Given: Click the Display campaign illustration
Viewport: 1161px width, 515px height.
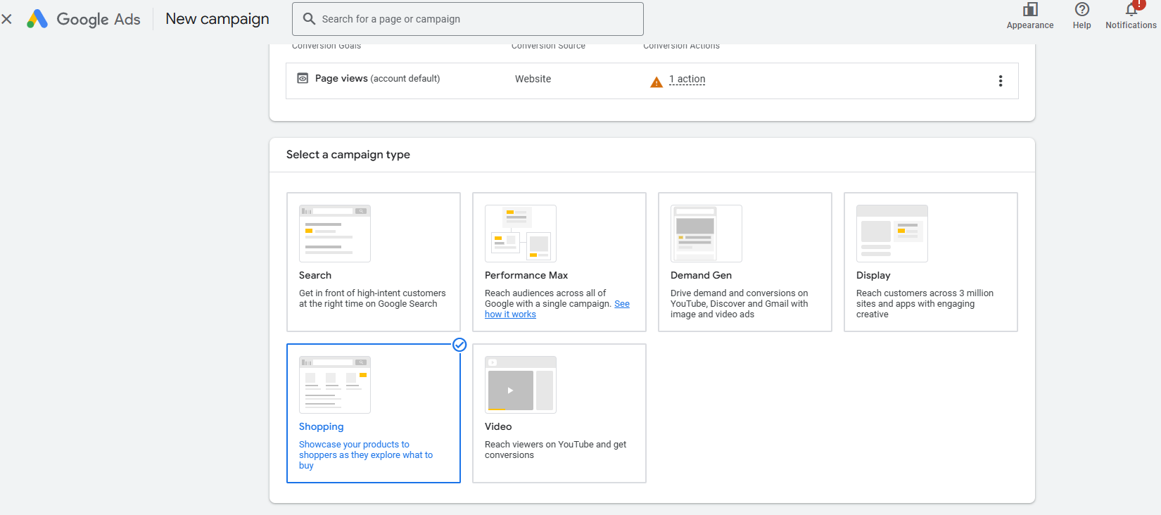Looking at the screenshot, I should point(892,234).
